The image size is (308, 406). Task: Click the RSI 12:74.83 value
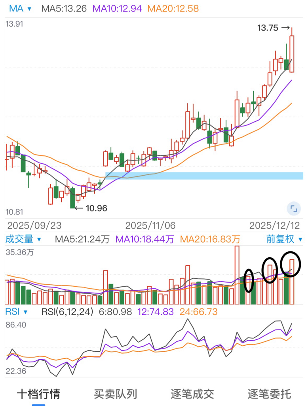[x=156, y=312]
